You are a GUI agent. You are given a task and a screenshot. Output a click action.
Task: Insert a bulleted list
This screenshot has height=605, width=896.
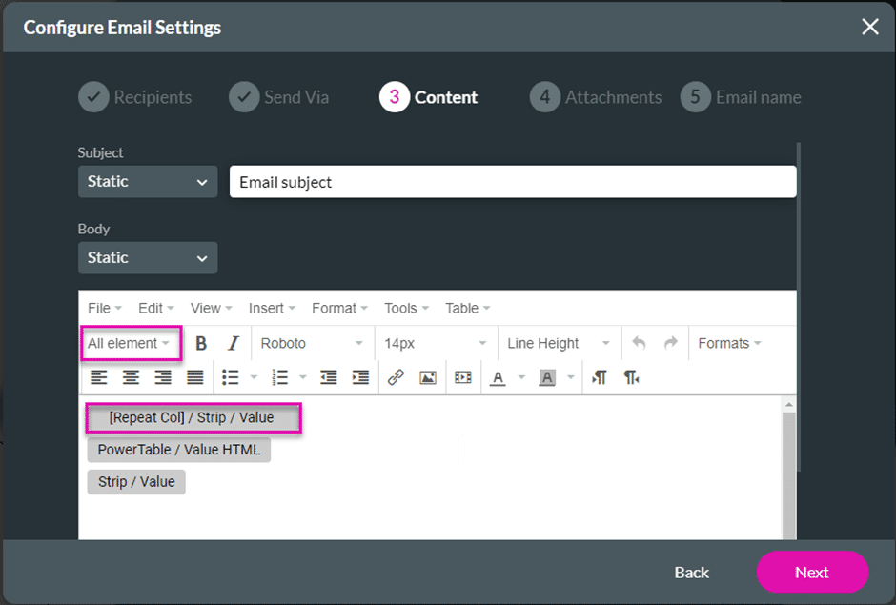pyautogui.click(x=230, y=378)
